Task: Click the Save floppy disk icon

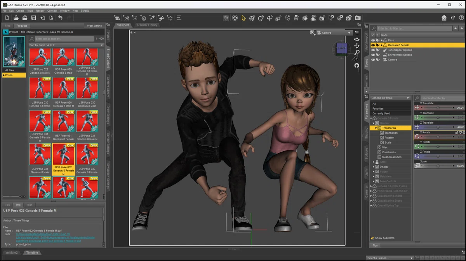Action: click(33, 18)
